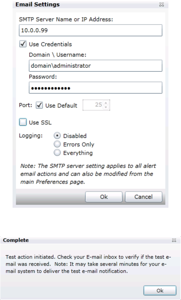Focus the Domain \ Username text field
181x300 pixels.
pyautogui.click(x=96, y=66)
